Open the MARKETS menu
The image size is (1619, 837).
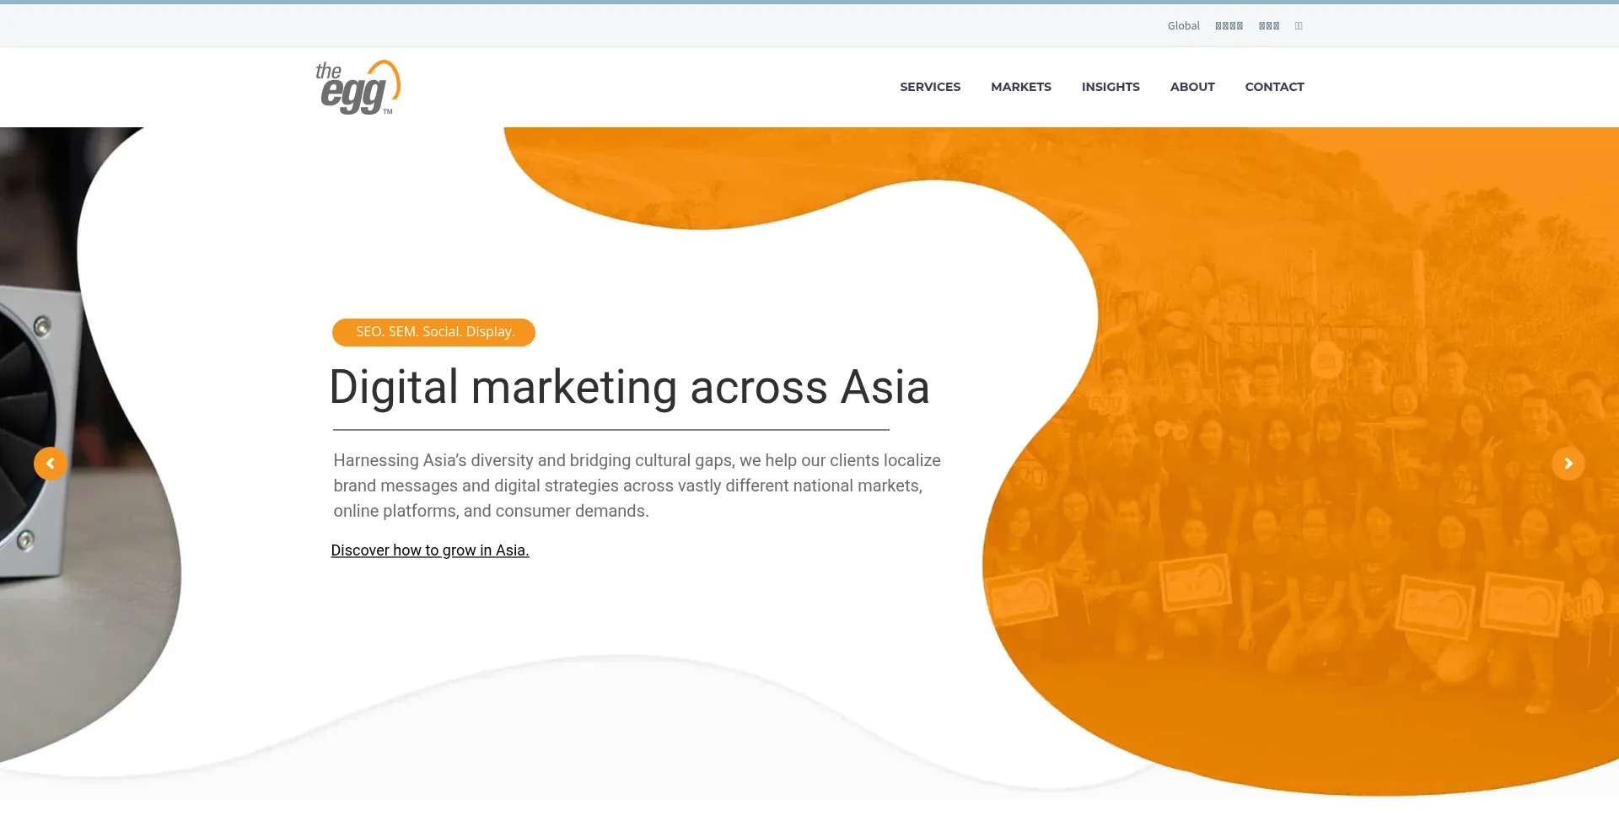coord(1021,87)
